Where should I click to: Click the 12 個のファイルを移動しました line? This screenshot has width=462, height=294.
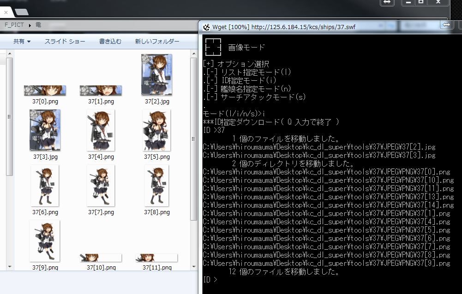[x=284, y=271]
